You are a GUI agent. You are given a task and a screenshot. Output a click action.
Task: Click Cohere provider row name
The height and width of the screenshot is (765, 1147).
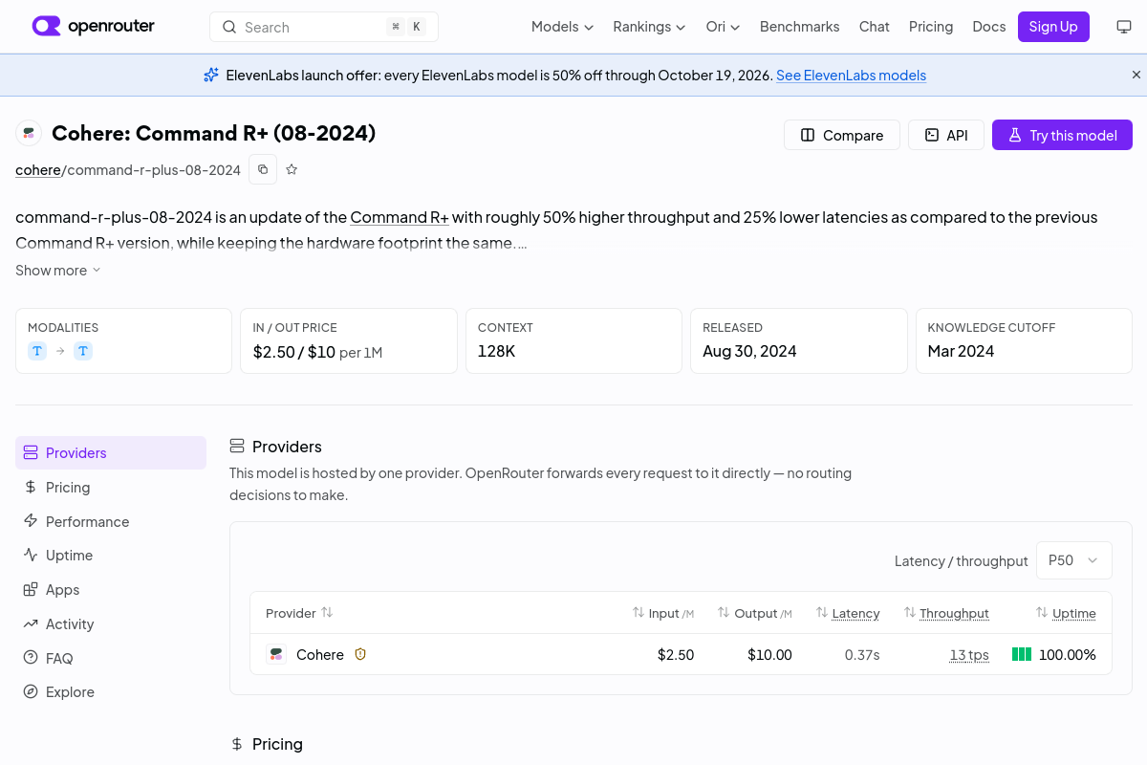320,655
